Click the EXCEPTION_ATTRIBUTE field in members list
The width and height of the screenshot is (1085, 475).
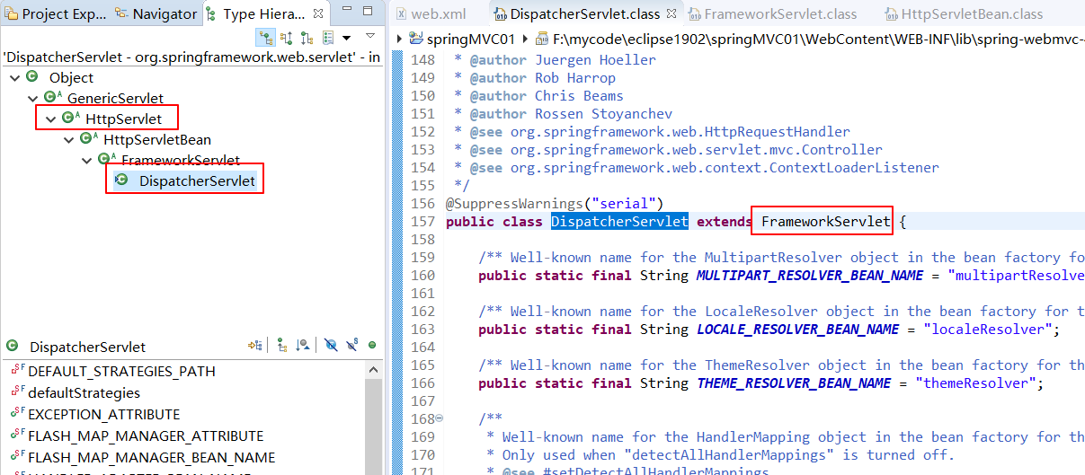104,414
